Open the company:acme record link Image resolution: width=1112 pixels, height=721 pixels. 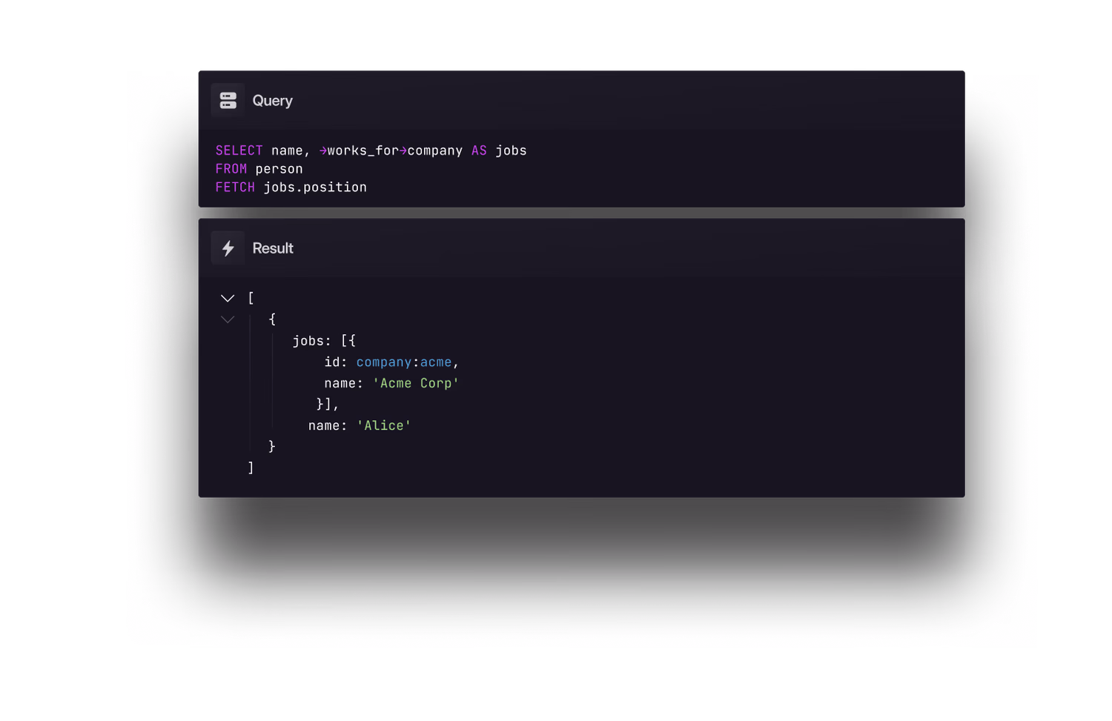[x=403, y=362]
